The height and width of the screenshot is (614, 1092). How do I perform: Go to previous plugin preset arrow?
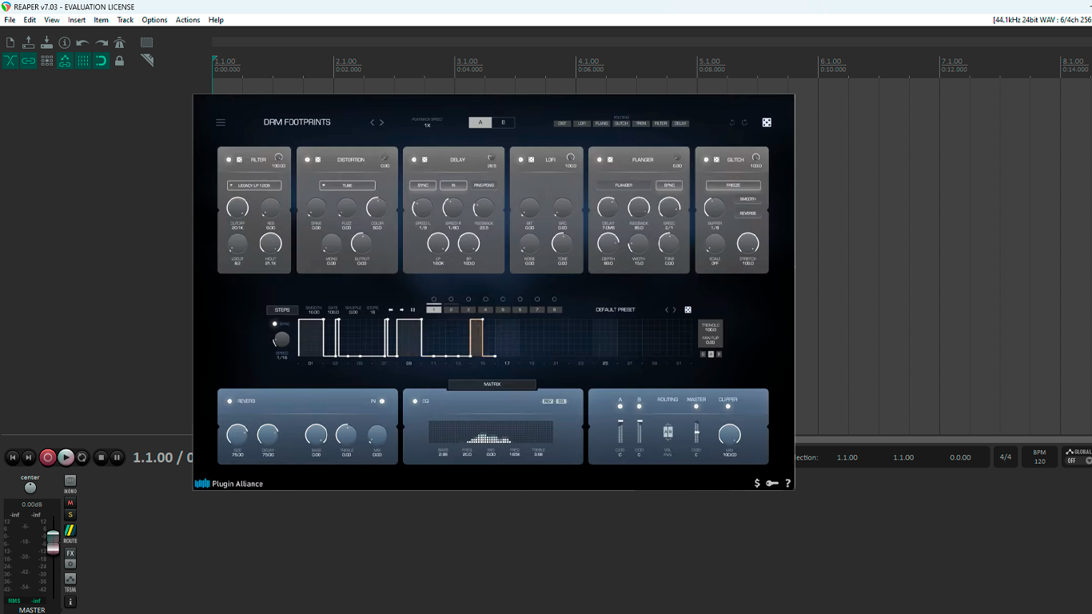click(372, 122)
